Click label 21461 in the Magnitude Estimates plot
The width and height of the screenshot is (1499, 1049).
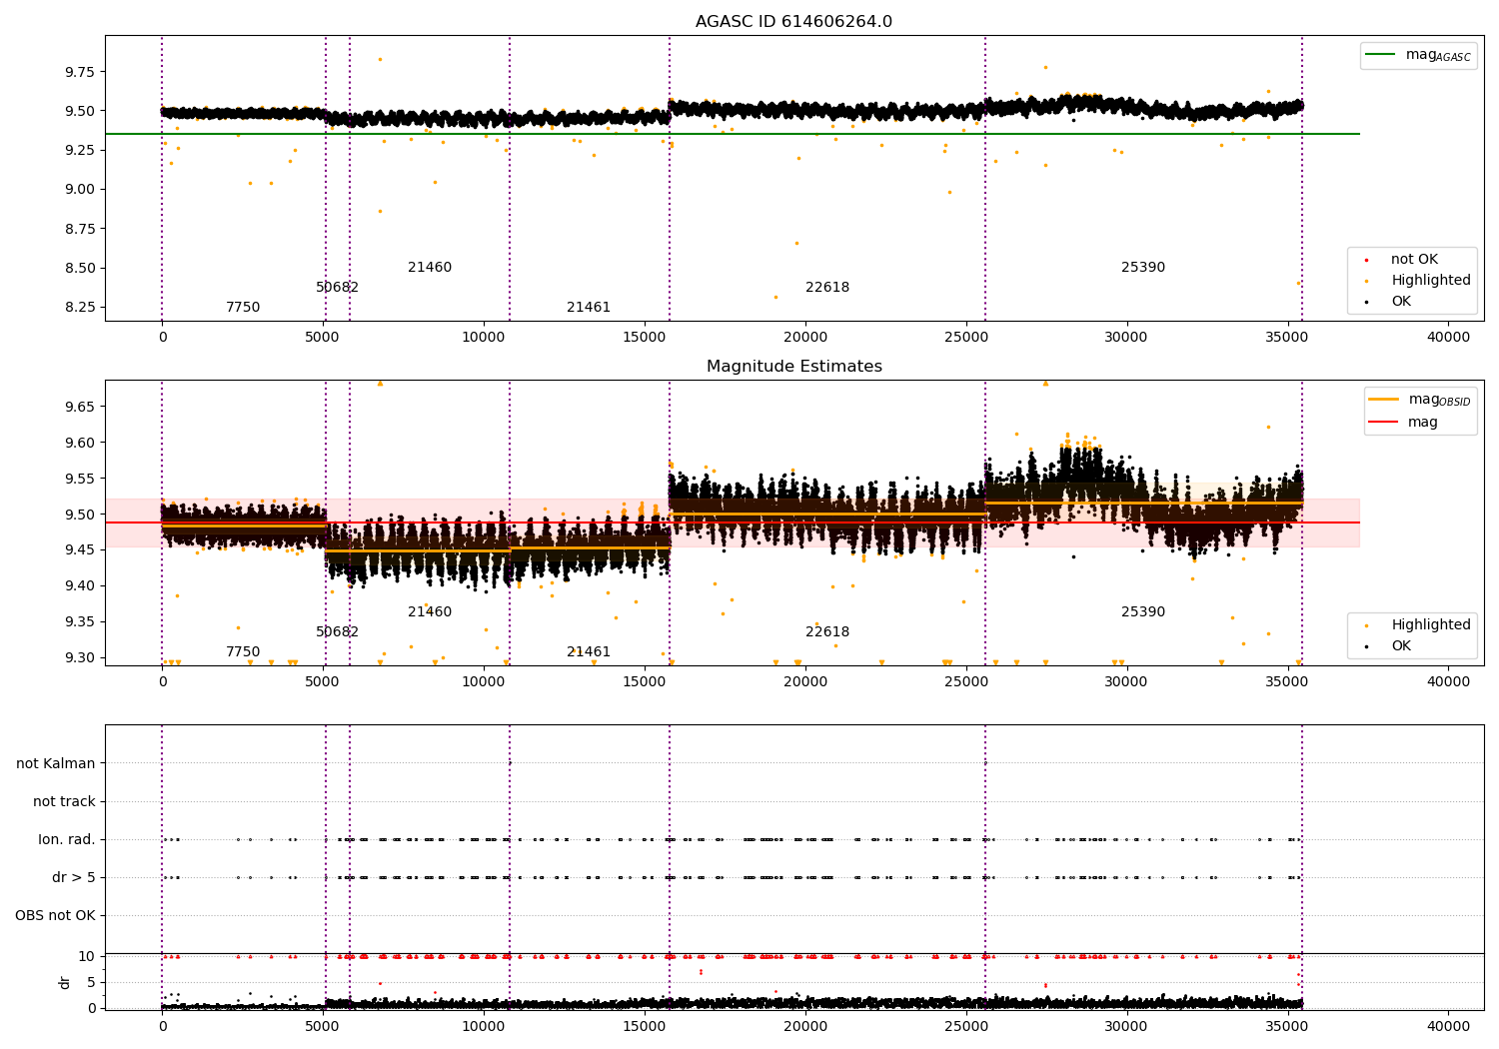589,652
